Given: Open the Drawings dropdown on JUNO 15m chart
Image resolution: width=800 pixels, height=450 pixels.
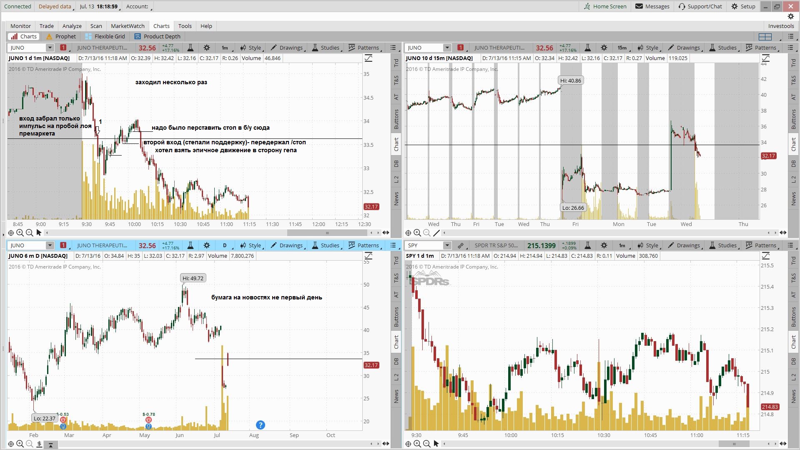Looking at the screenshot, I should coord(684,48).
